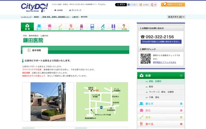The width and height of the screenshot is (206, 129).
Task: Open the coffee cup living category in top bar
Action: click(39, 27)
